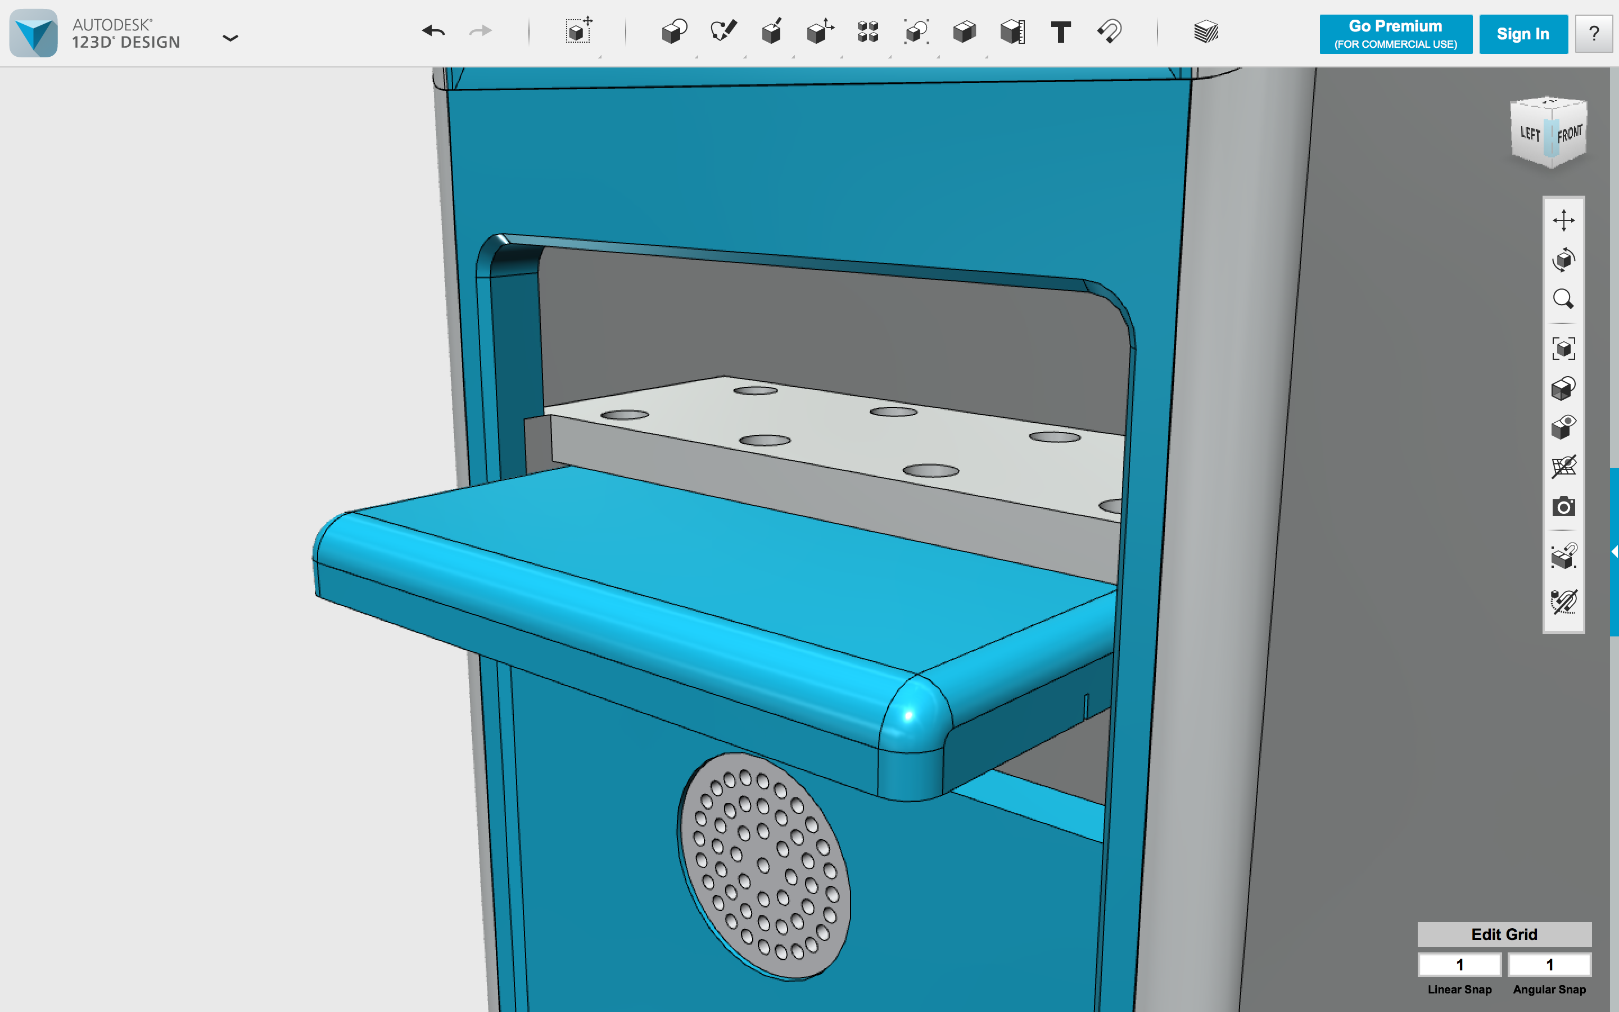Toggle grid visibility icon
This screenshot has height=1012, width=1619.
(x=1563, y=467)
